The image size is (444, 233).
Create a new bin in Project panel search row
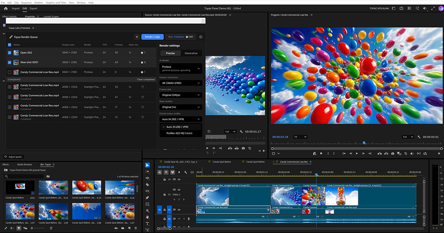48,177
